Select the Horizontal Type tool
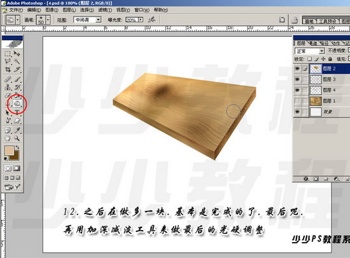The image size is (350, 258). point(17,112)
